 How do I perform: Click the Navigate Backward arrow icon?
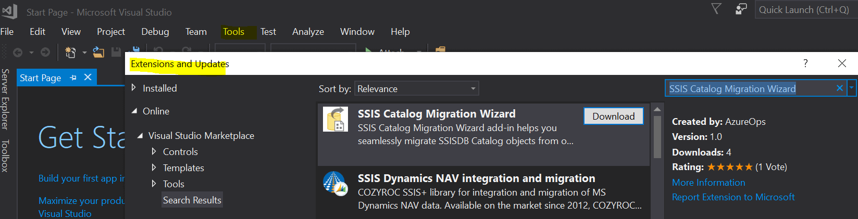18,52
